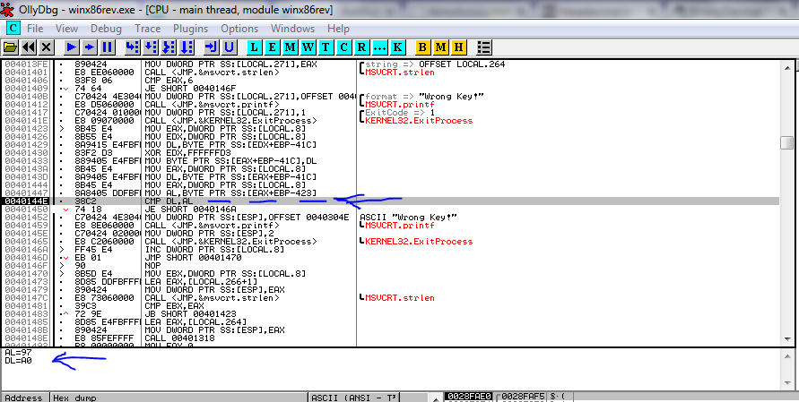Click the AL=97 info line

(x=18, y=352)
